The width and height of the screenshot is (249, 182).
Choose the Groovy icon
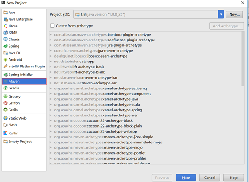5,96
